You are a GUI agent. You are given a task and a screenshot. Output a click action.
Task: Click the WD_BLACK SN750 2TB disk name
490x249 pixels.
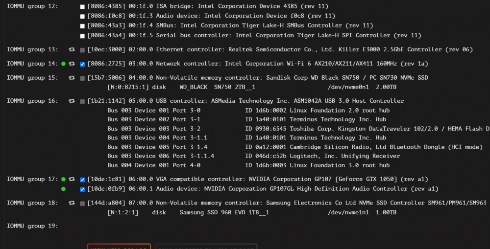pyautogui.click(x=218, y=87)
